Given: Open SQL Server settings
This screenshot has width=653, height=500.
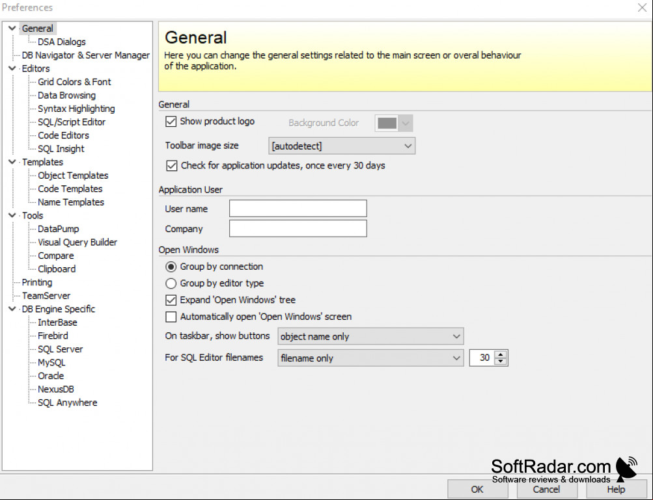Looking at the screenshot, I should [61, 349].
